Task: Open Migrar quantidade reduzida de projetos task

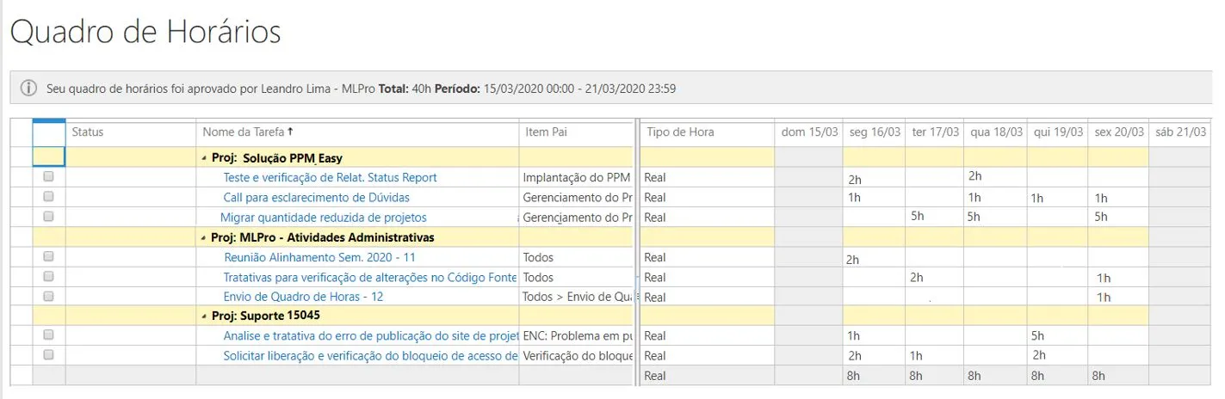Action: point(324,218)
